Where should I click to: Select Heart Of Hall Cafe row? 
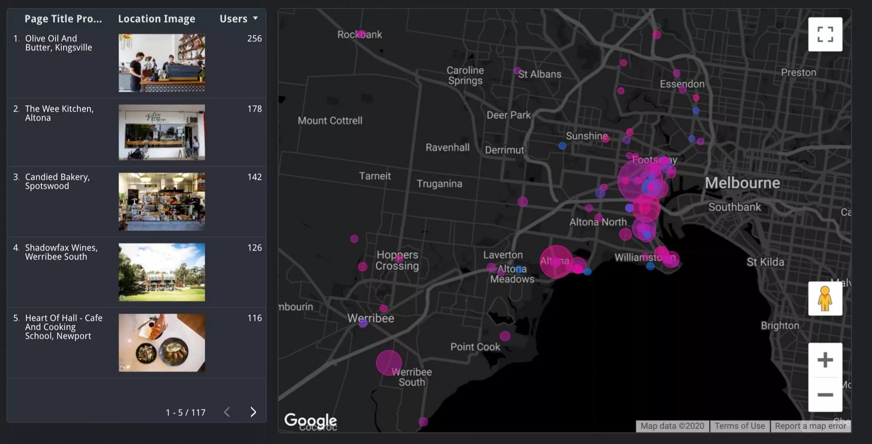(137, 343)
